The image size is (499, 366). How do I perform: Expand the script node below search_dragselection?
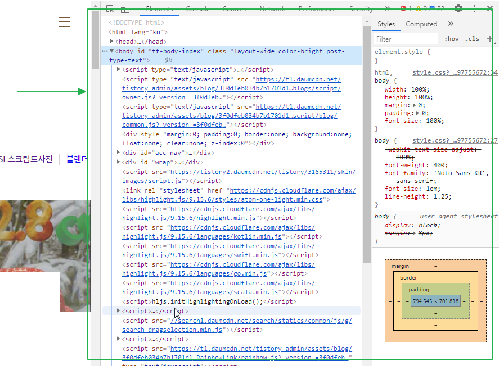click(x=118, y=338)
